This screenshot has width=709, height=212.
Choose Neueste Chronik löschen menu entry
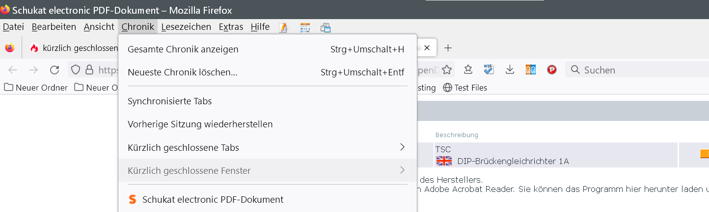[183, 72]
